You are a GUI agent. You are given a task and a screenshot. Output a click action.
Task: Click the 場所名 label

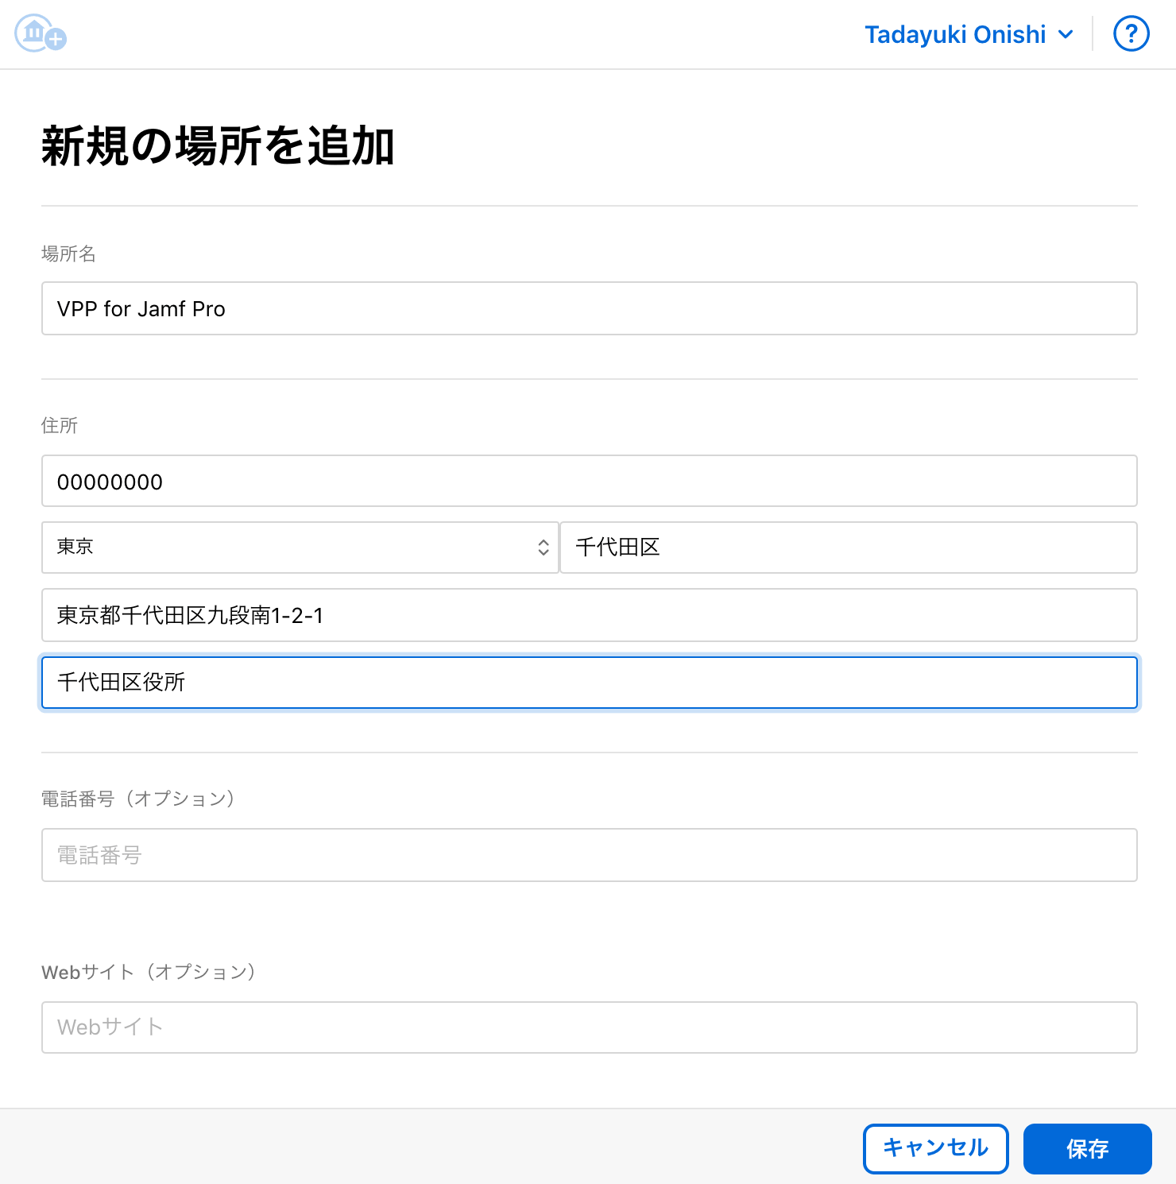point(68,253)
